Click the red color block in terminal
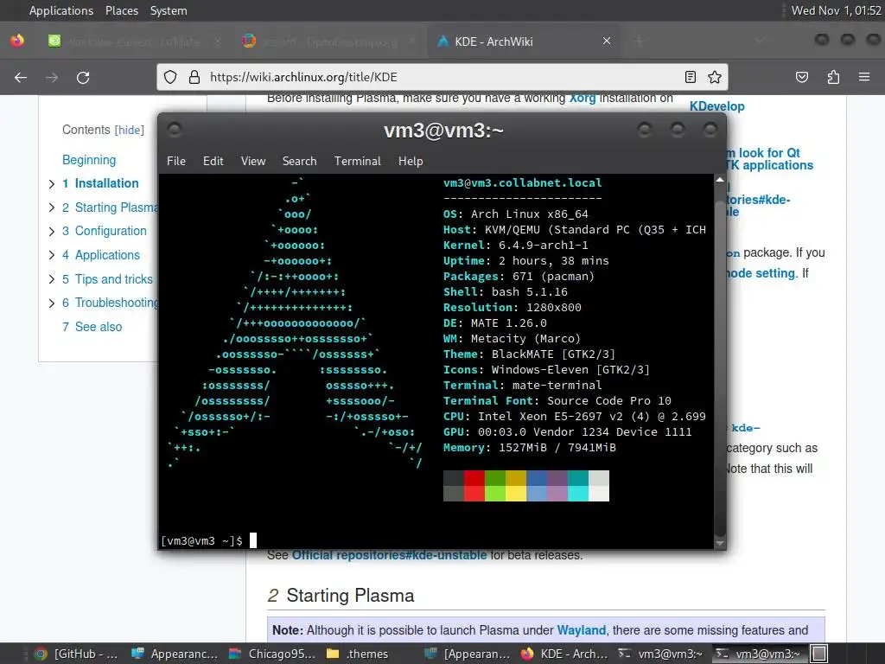The image size is (885, 664). pos(474,486)
